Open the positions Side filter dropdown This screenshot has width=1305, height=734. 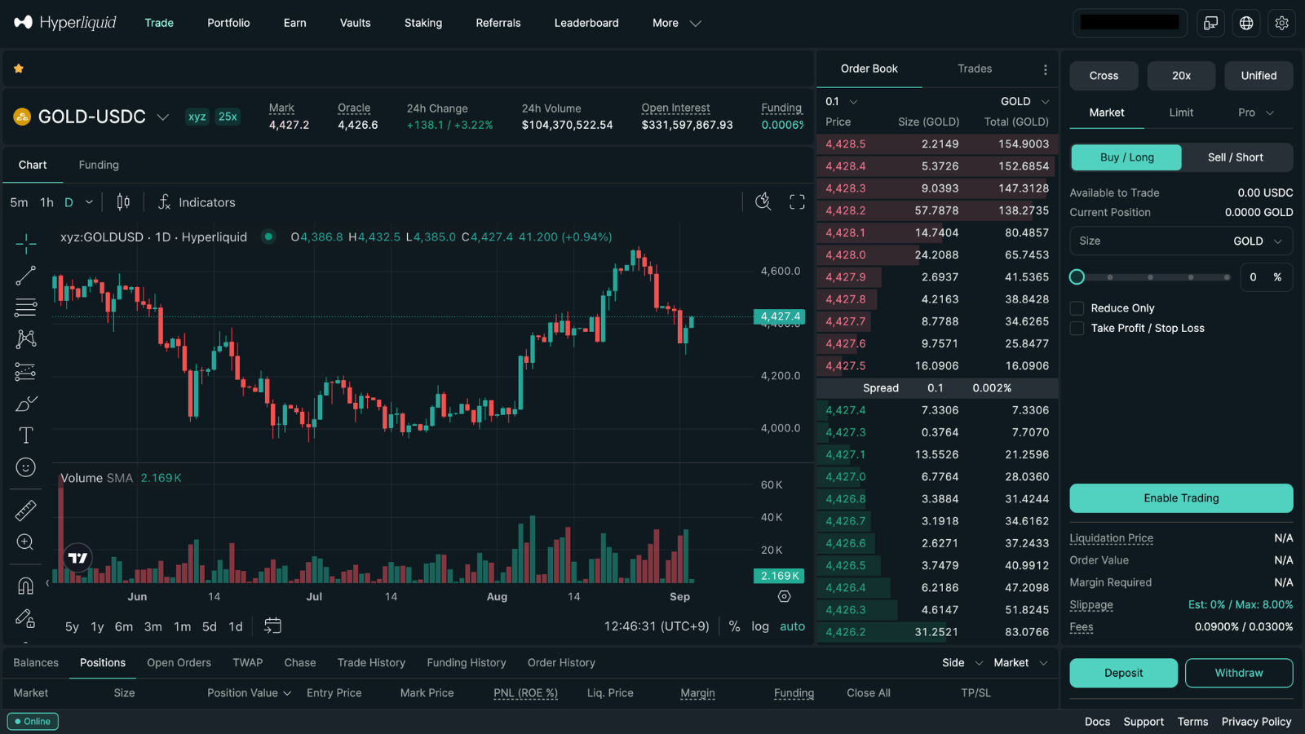click(962, 663)
